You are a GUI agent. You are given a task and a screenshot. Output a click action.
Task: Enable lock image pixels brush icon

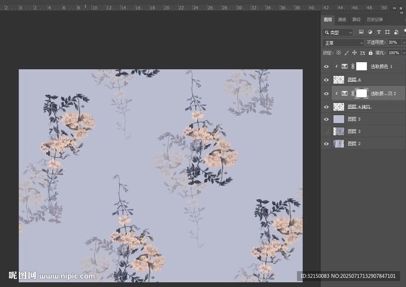coord(347,53)
